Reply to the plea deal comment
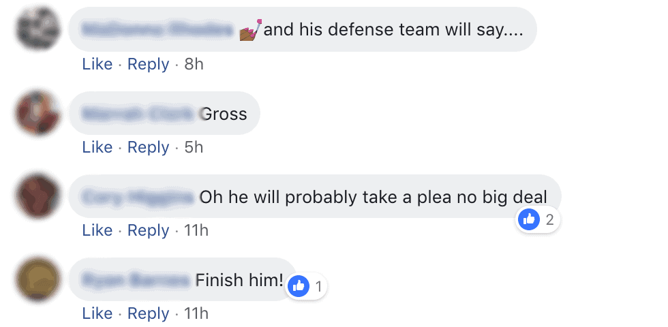This screenshot has width=668, height=327. pos(149,230)
